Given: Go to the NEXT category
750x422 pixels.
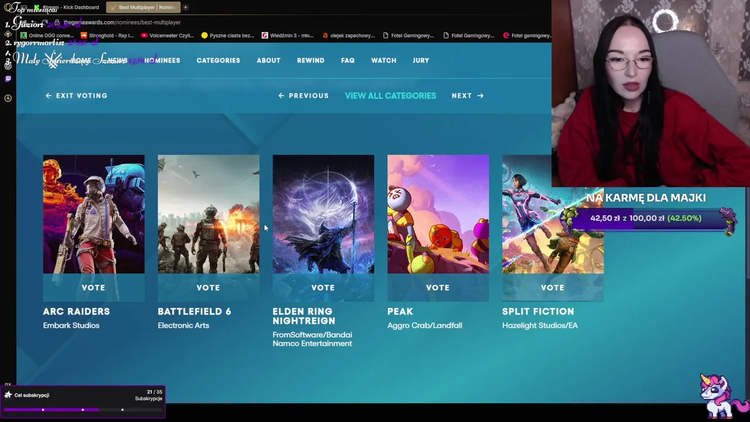Looking at the screenshot, I should (468, 96).
